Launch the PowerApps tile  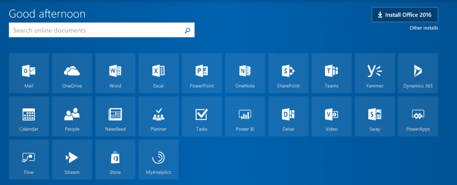pyautogui.click(x=418, y=116)
